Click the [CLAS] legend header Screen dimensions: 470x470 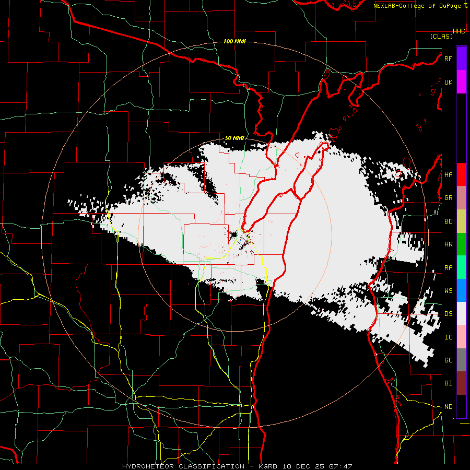441,36
